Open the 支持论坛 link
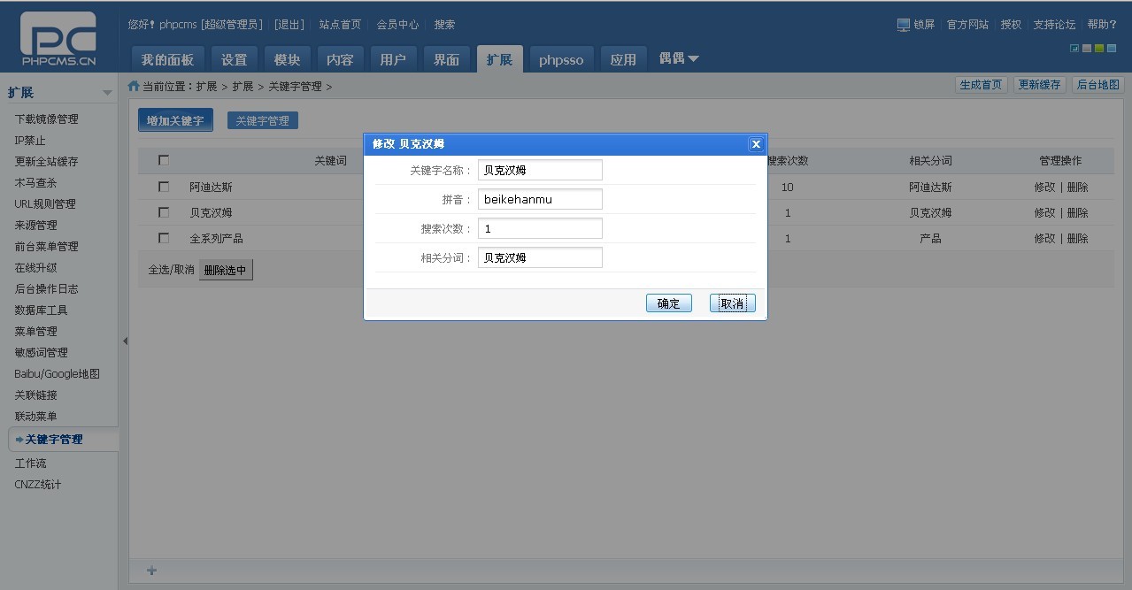 [x=1054, y=25]
